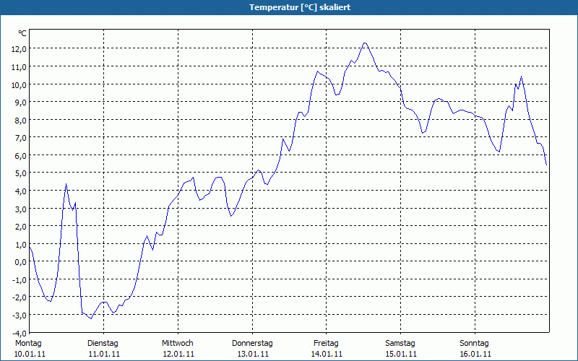
Task: Click the -4,0 axis value
Action: [20, 333]
